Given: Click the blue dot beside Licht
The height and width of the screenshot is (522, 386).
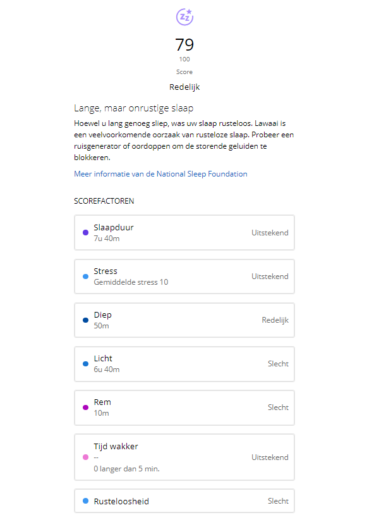Looking at the screenshot, I should coord(85,364).
